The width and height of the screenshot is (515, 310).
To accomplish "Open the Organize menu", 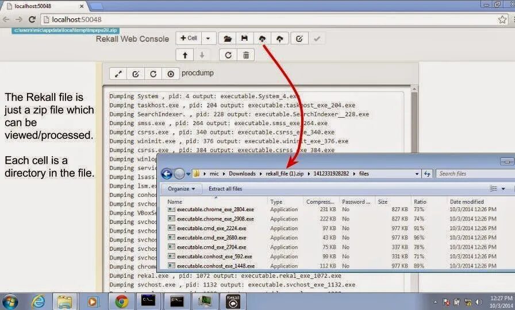I will click(x=181, y=189).
